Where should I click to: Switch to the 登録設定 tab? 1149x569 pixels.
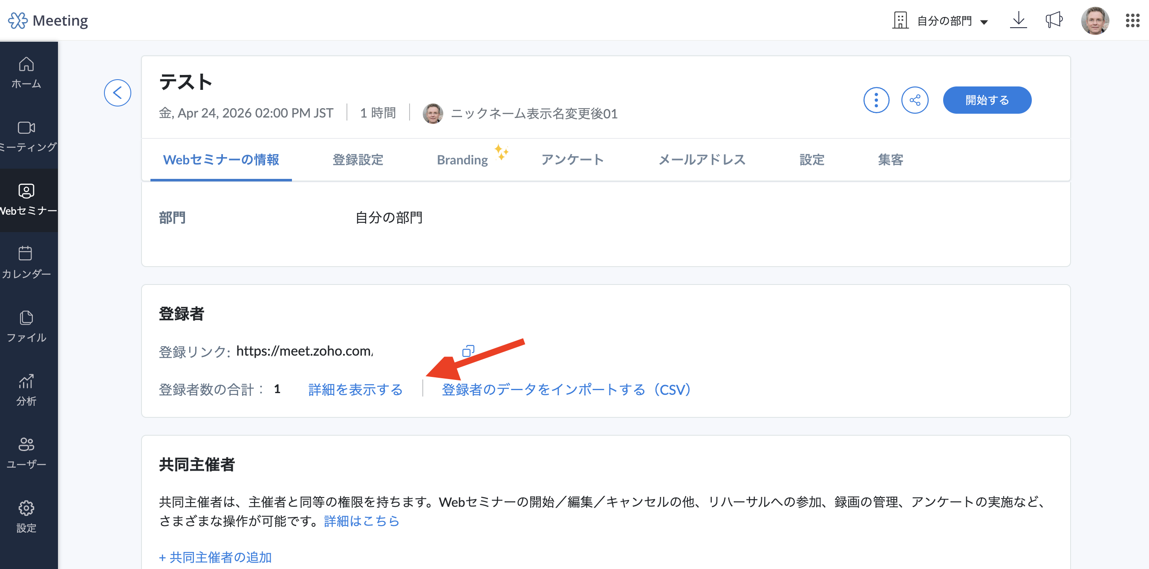click(x=358, y=160)
